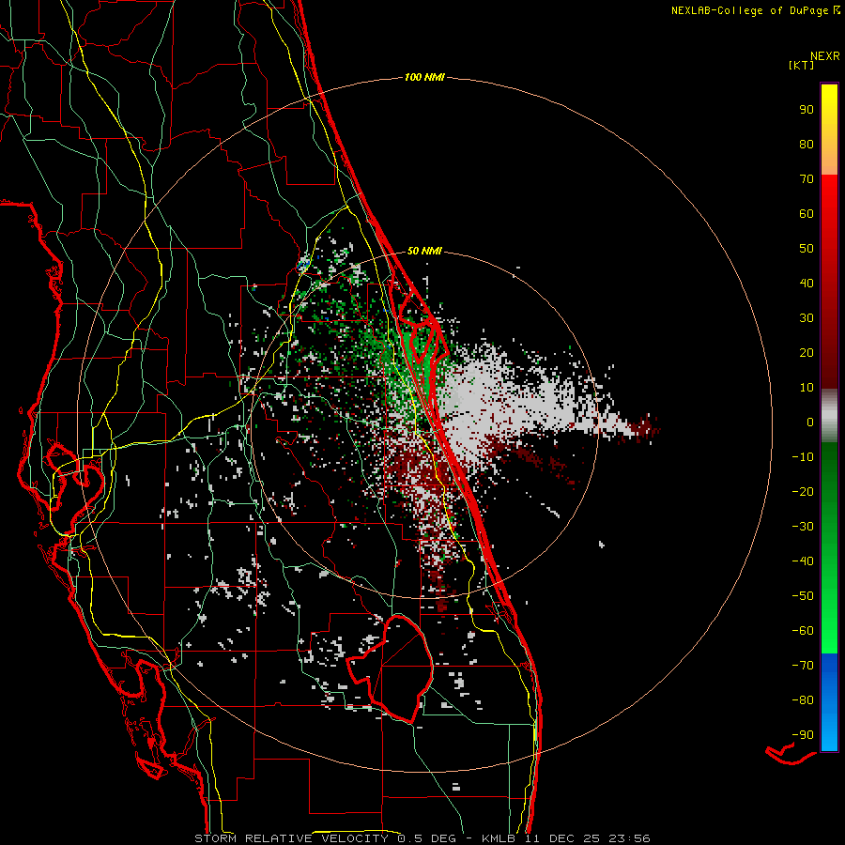Click the -20 scale value

coord(803,491)
